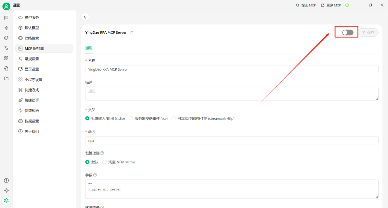Open 显示设置 settings
Viewport: 388px width, 208px height.
(x=44, y=69)
